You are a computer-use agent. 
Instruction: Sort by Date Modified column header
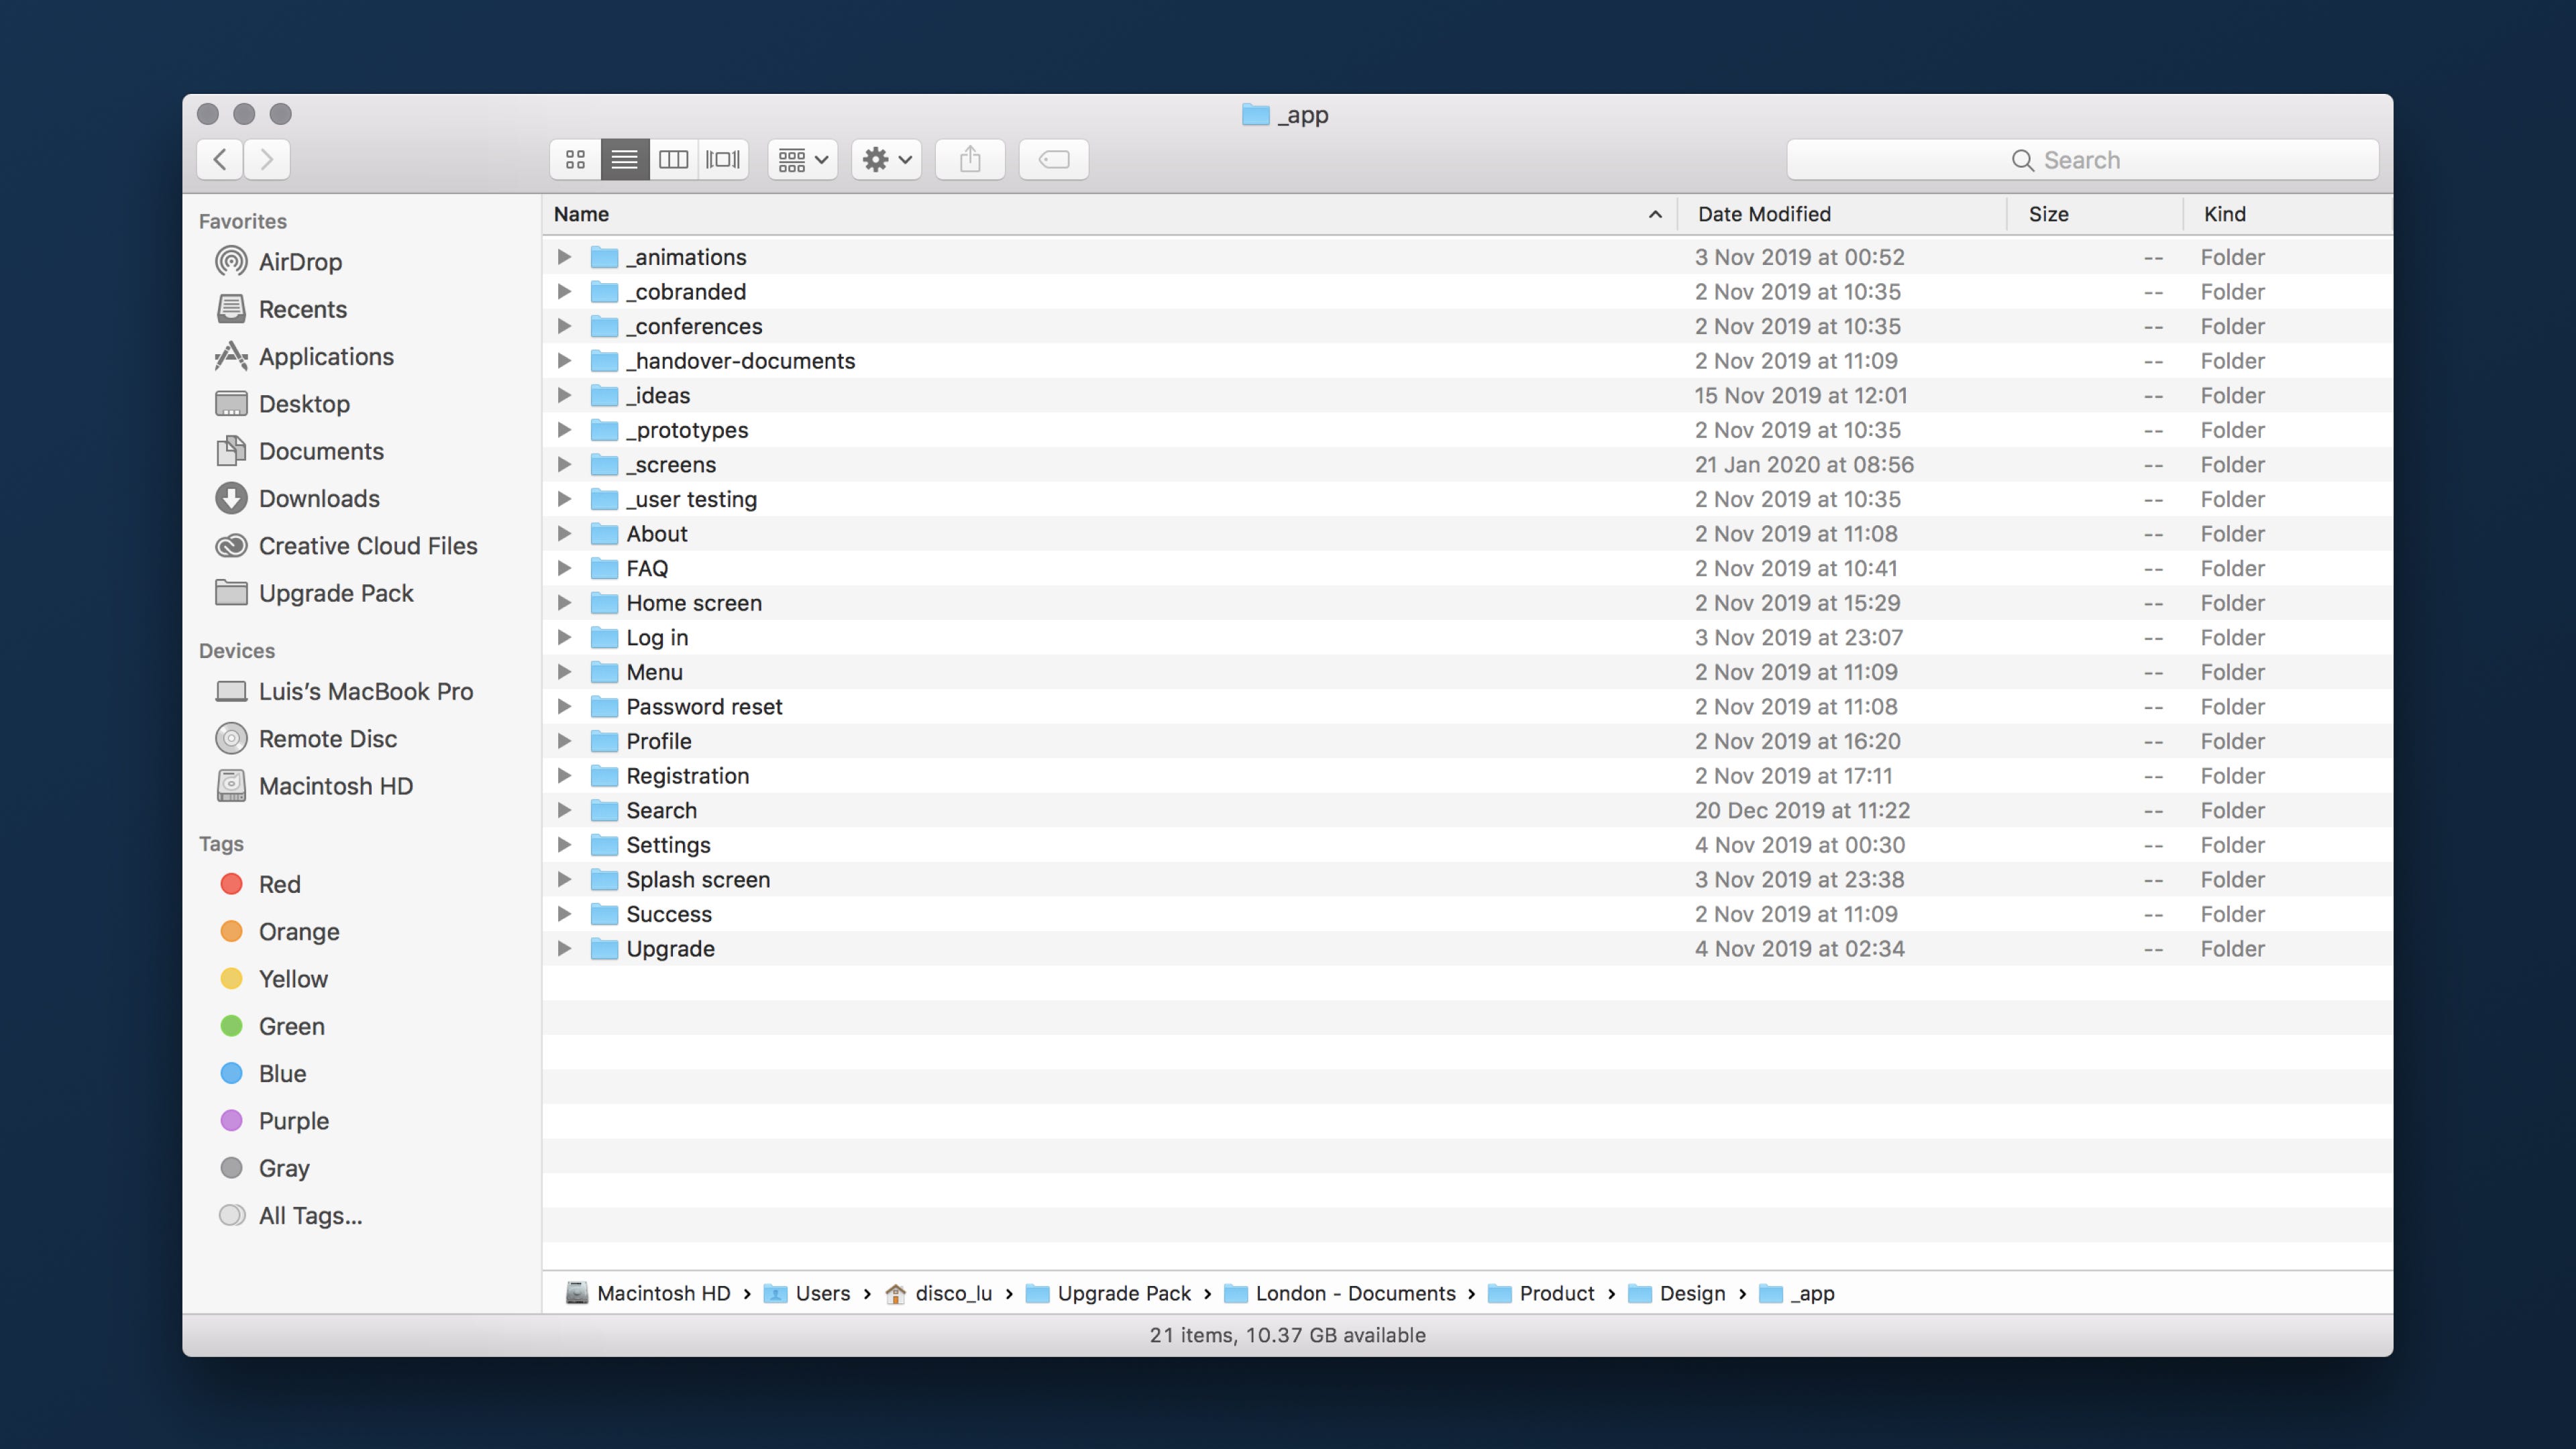(1764, 214)
